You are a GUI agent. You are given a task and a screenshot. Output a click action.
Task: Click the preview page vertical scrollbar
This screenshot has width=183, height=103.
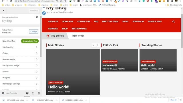(182, 31)
